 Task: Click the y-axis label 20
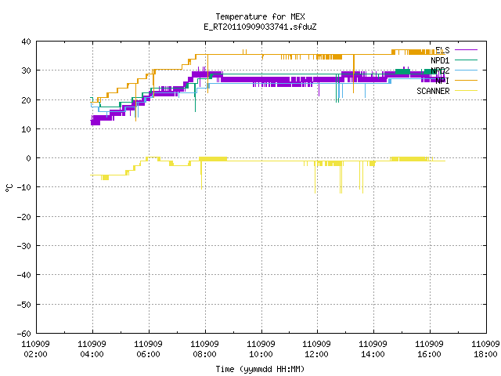point(26,100)
